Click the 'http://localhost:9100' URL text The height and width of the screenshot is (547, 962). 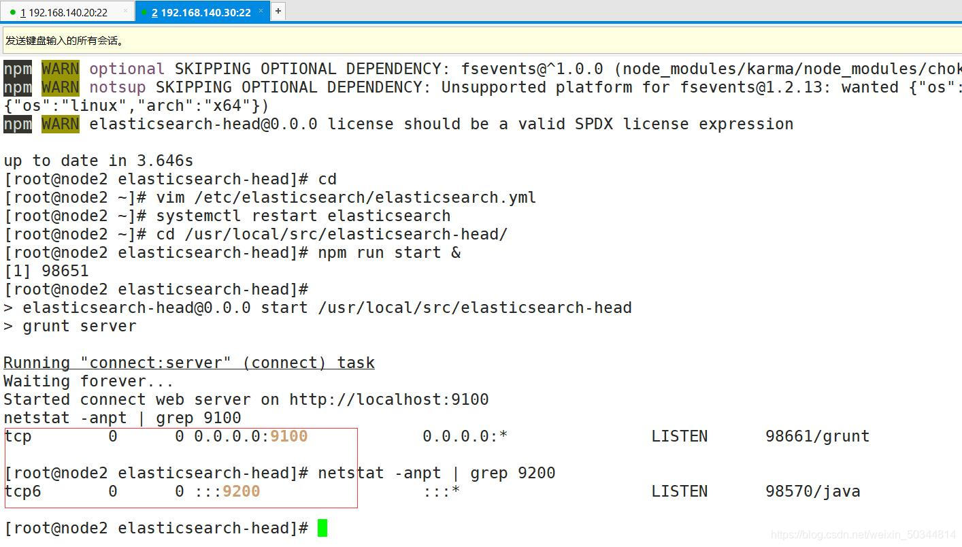click(x=389, y=399)
